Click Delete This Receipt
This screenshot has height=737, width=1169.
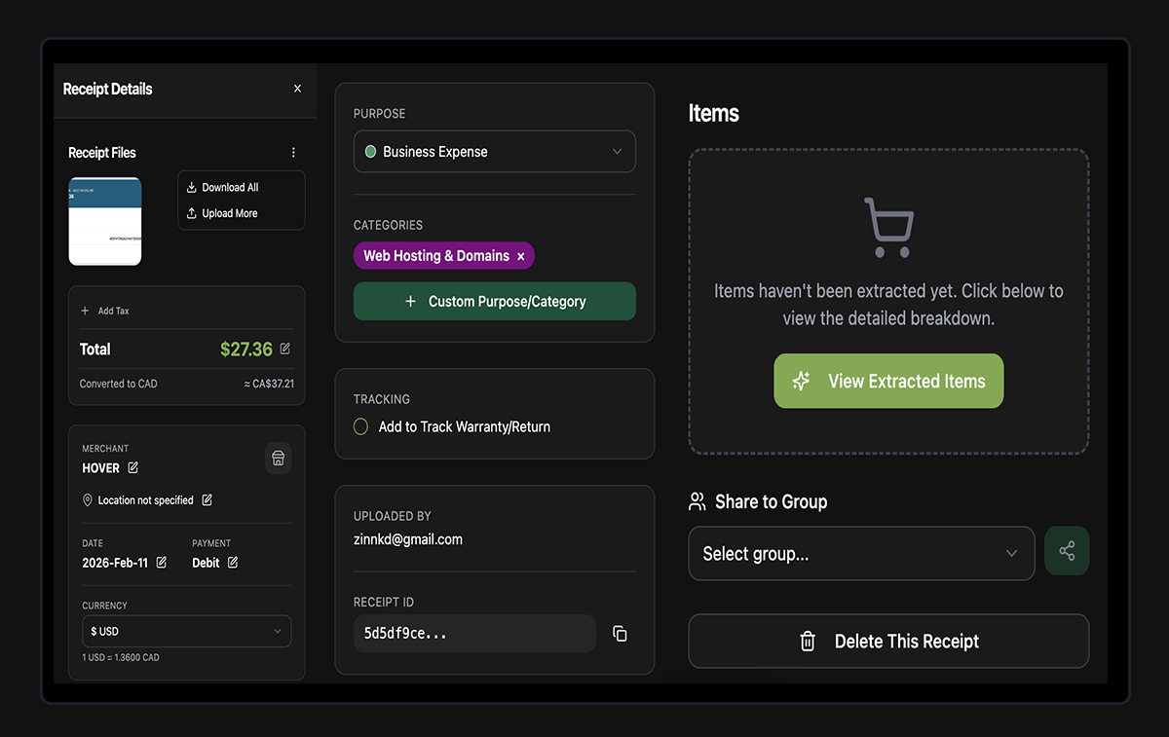pos(887,641)
